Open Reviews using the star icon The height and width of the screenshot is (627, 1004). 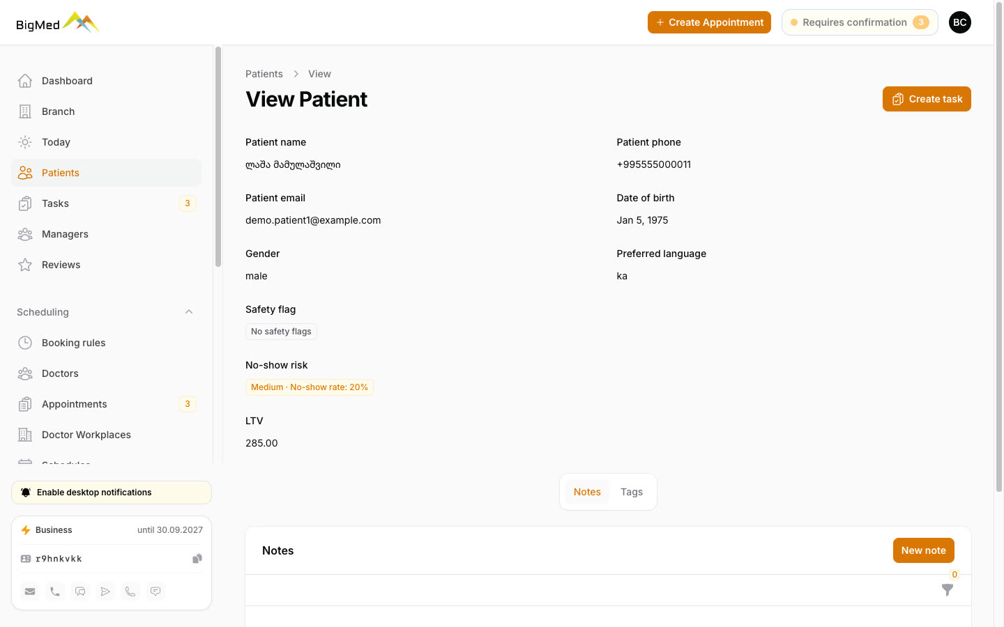25,265
